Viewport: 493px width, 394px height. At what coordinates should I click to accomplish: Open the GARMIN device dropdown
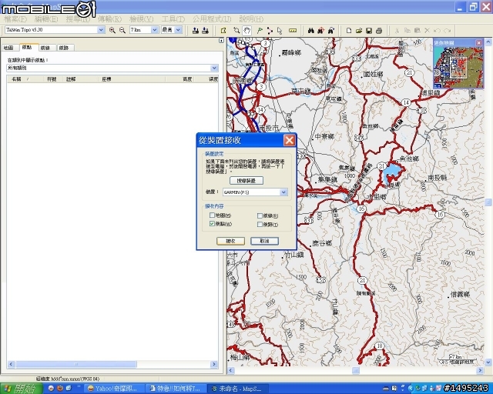(283, 192)
